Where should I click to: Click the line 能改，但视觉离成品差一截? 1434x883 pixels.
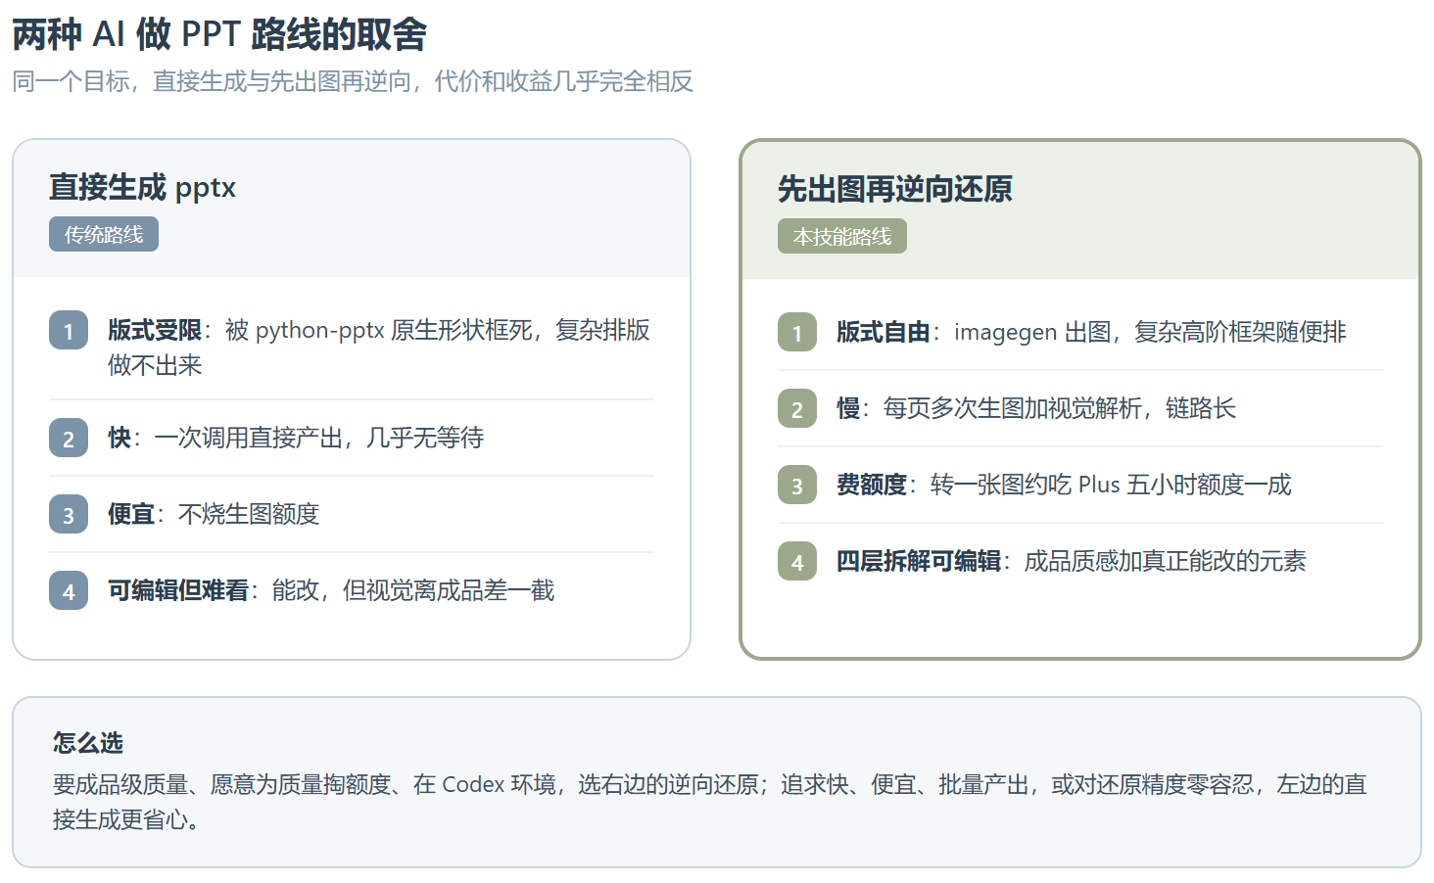[413, 590]
